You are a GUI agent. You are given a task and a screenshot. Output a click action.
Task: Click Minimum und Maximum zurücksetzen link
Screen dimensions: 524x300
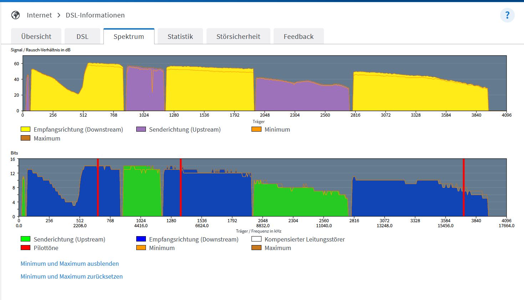[71, 276]
